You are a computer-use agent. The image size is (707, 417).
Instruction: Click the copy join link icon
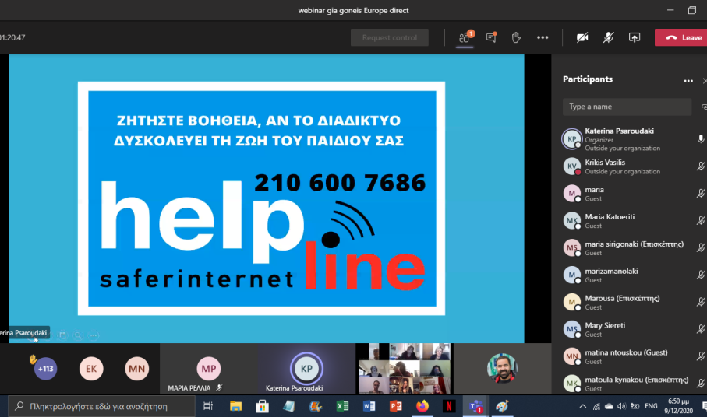click(x=704, y=107)
